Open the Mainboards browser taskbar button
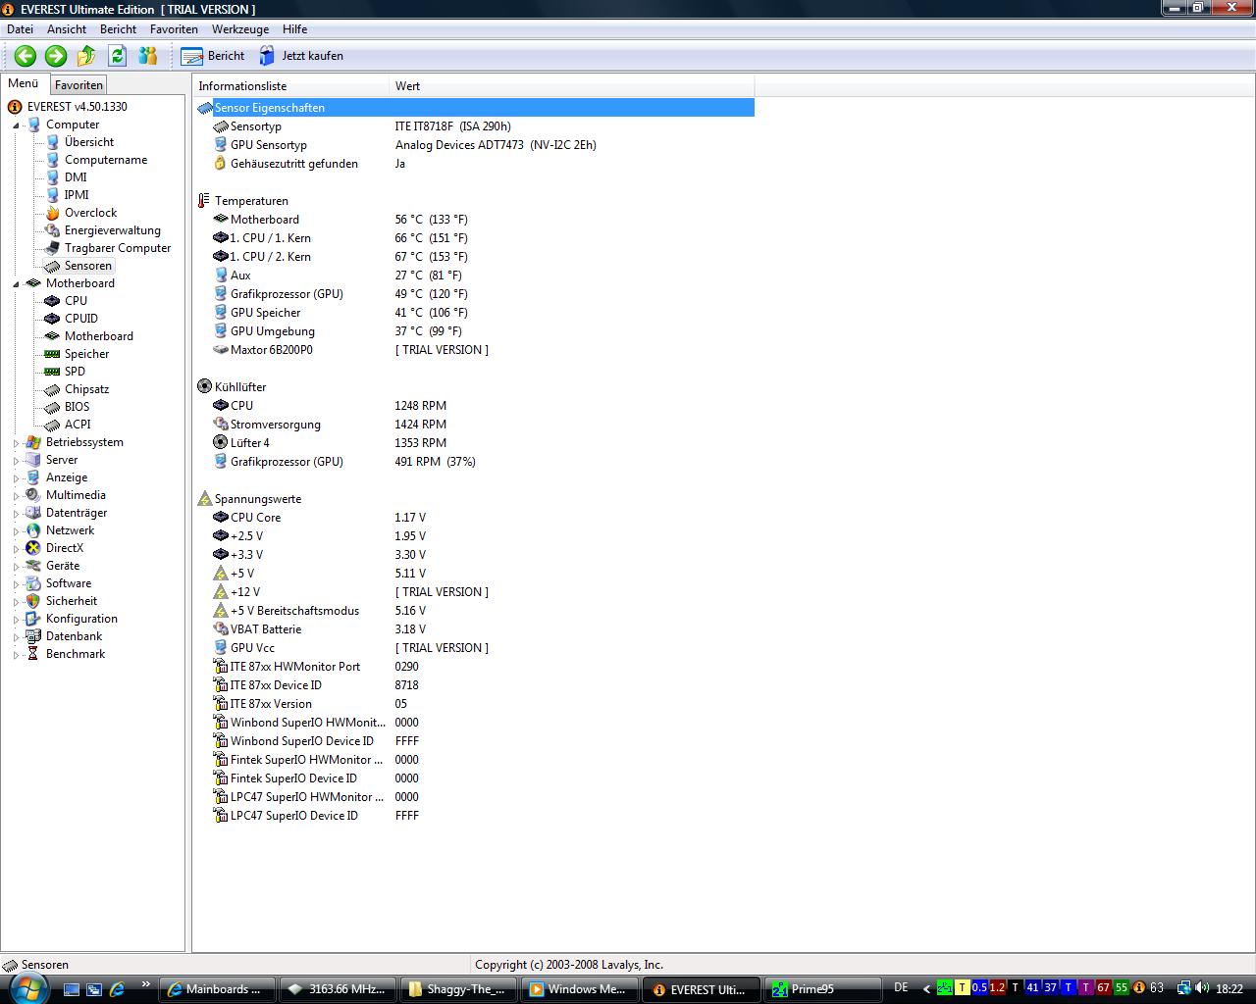The image size is (1256, 1004). coord(216,989)
